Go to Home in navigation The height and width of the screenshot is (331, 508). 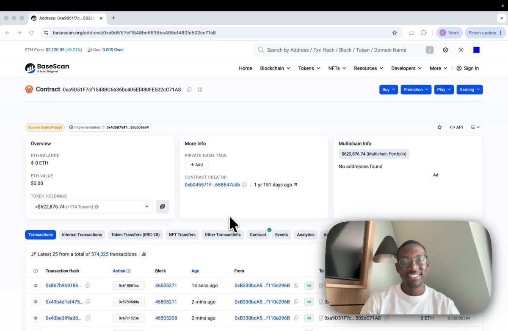click(246, 68)
